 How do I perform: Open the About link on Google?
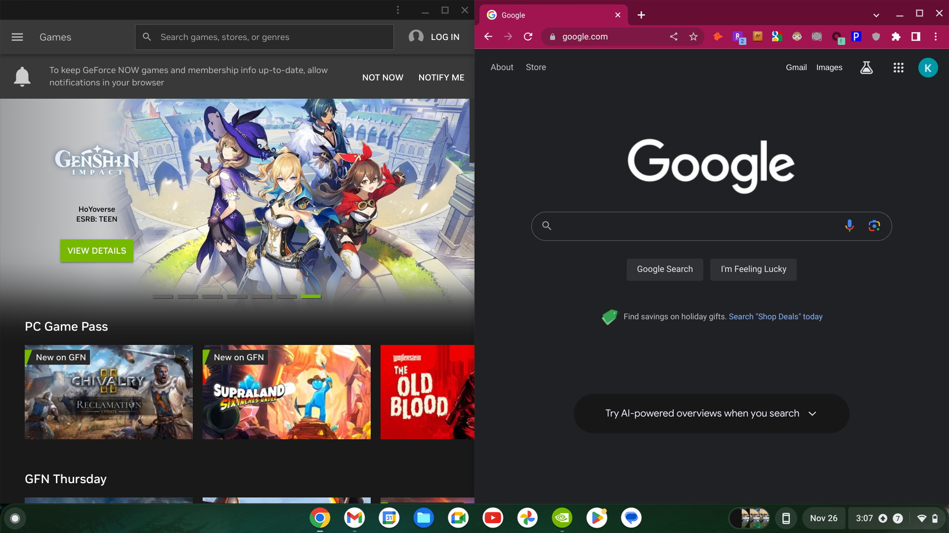tap(502, 67)
